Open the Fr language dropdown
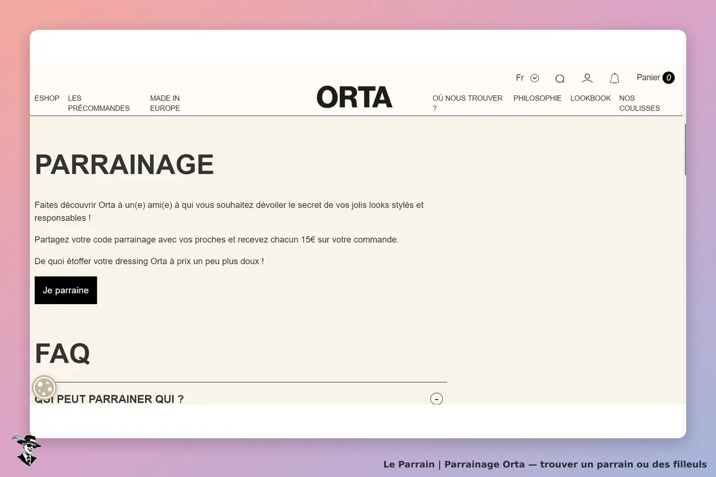The image size is (716, 477). coord(527,78)
